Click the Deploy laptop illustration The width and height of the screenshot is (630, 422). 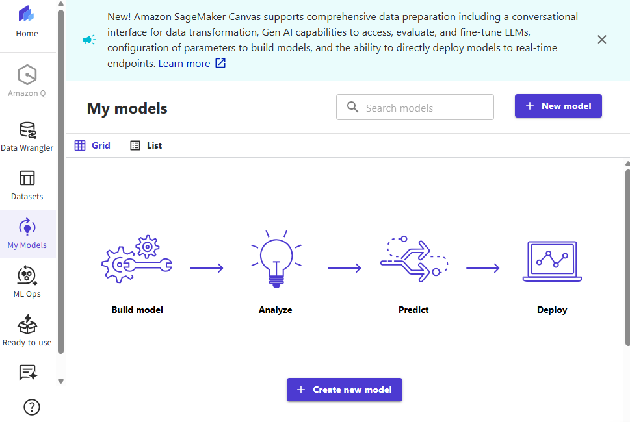click(x=552, y=262)
